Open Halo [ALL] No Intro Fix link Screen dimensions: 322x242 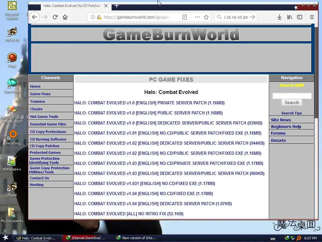click(x=129, y=214)
